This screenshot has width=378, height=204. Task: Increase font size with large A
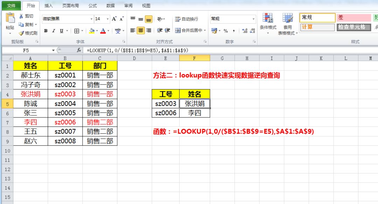coord(114,19)
